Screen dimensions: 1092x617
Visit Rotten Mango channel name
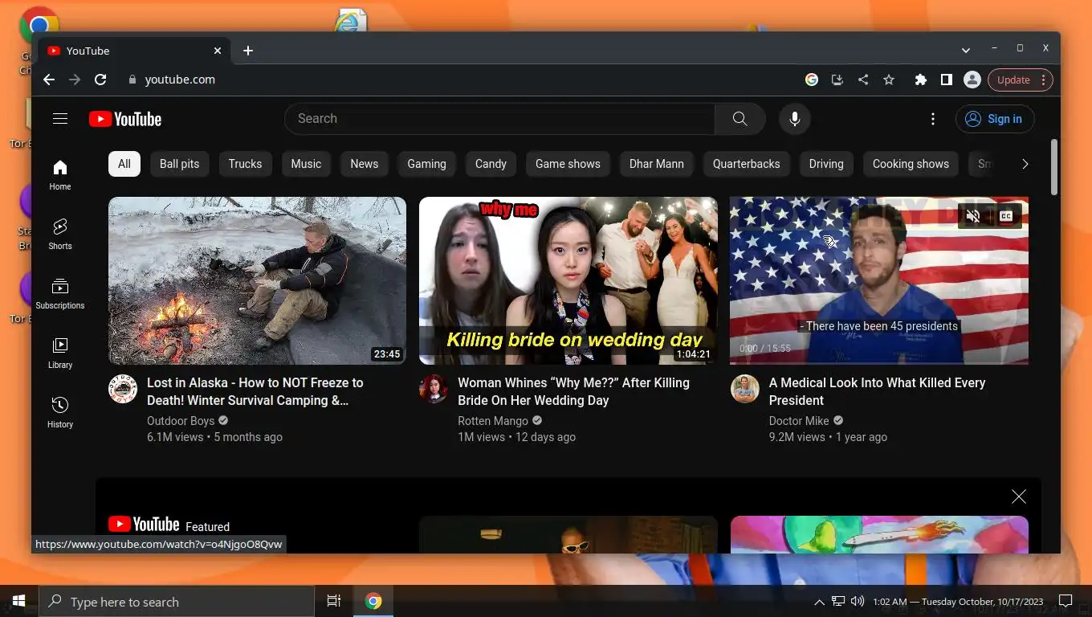(x=493, y=421)
